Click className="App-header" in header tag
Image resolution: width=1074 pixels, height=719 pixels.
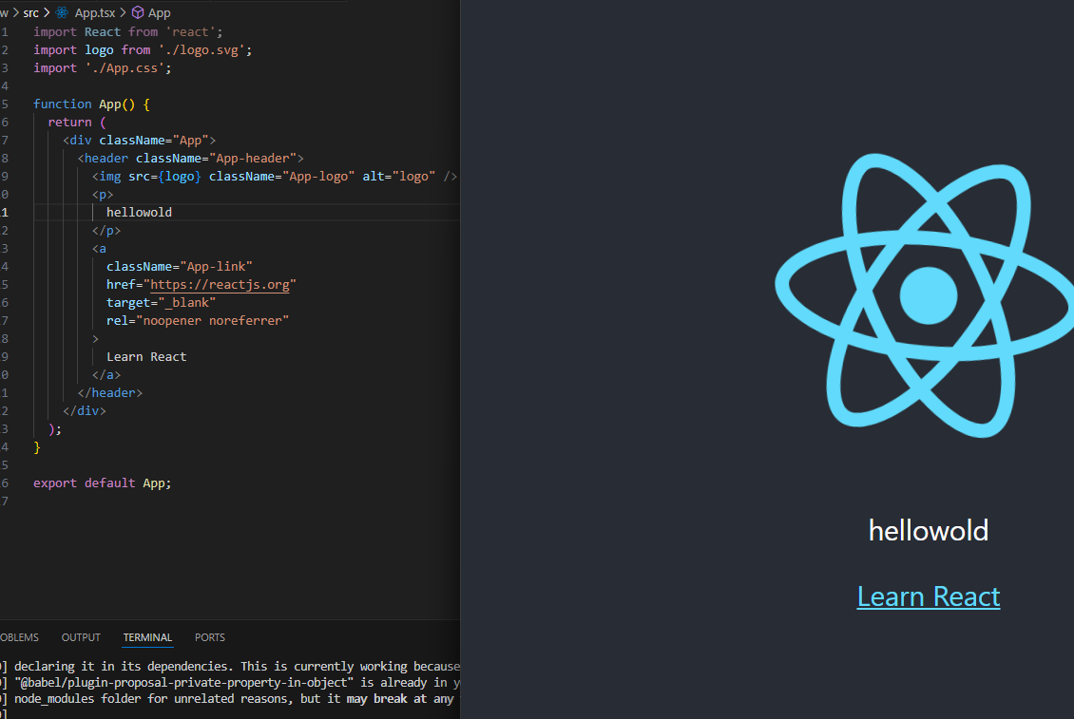tap(216, 159)
